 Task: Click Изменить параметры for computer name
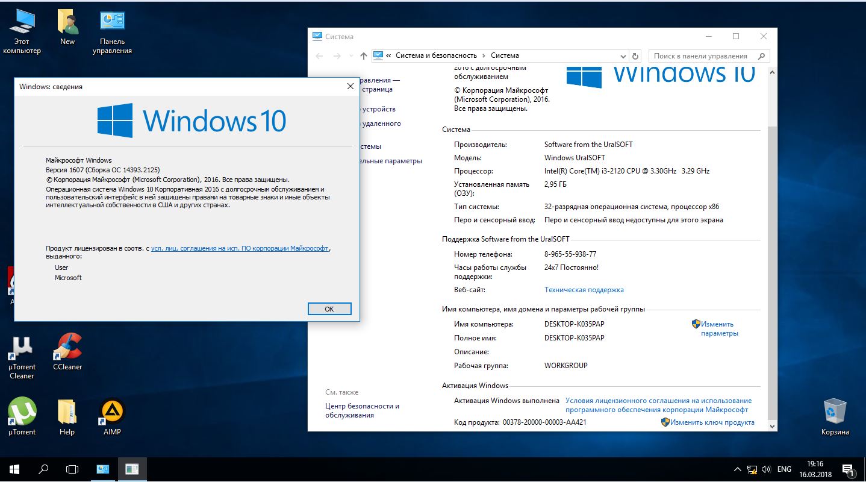tap(719, 328)
